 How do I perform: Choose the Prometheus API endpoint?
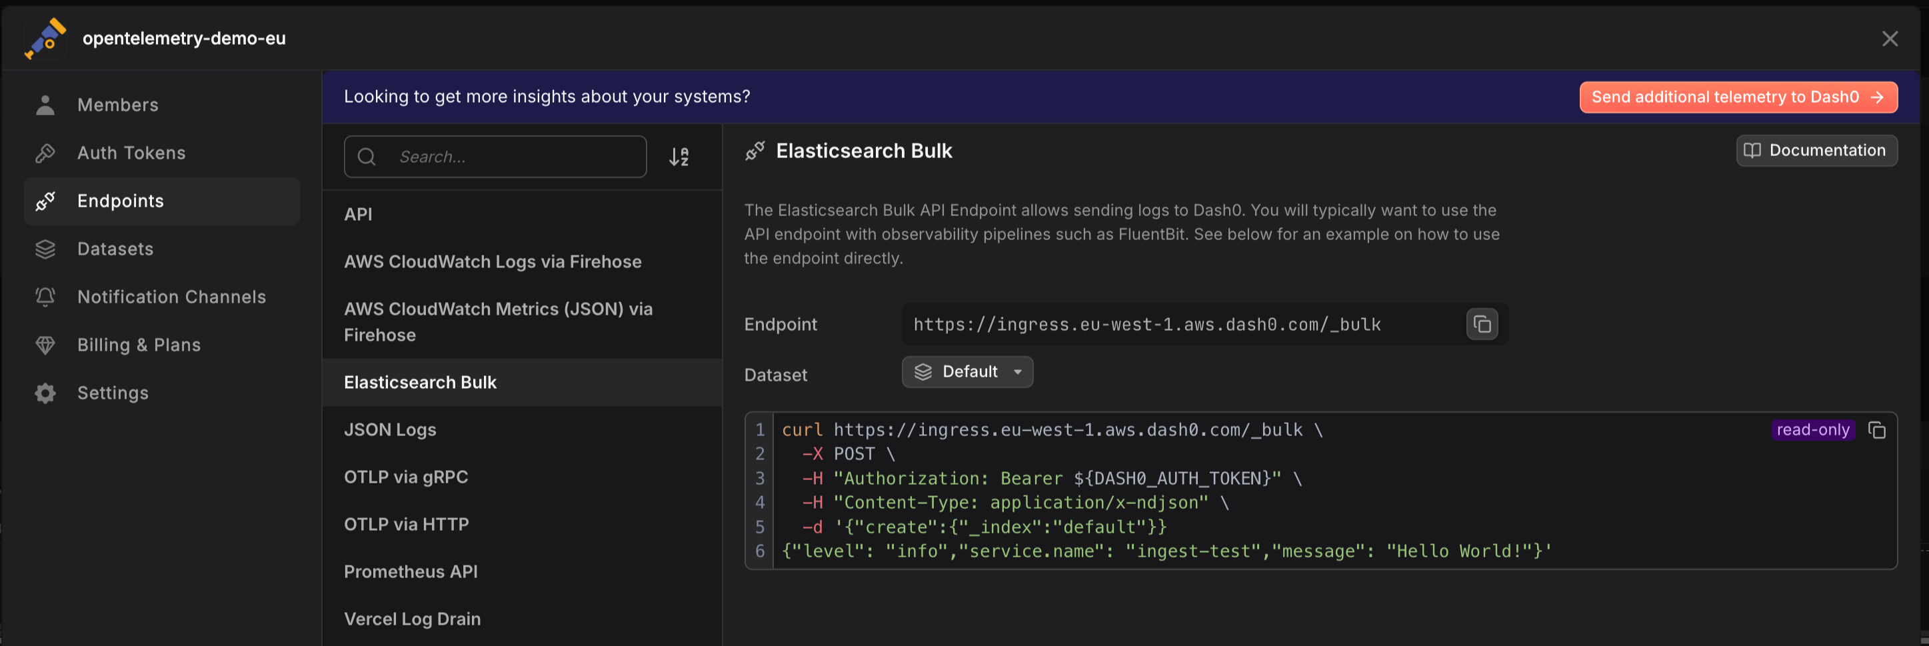coord(522,571)
